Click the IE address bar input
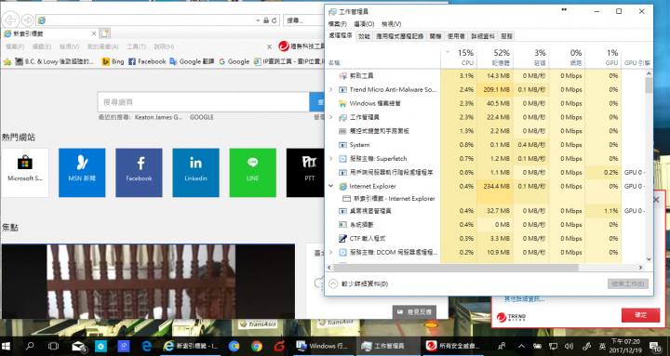Image resolution: width=670 pixels, height=356 pixels. click(x=147, y=20)
